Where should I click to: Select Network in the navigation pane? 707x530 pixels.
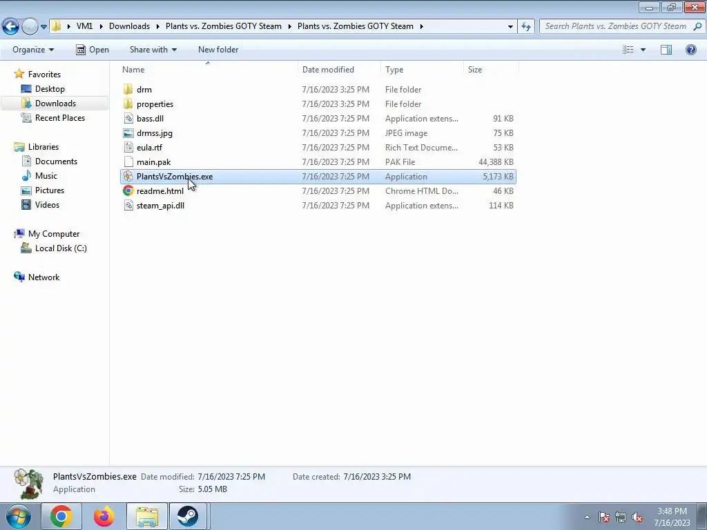pos(43,277)
